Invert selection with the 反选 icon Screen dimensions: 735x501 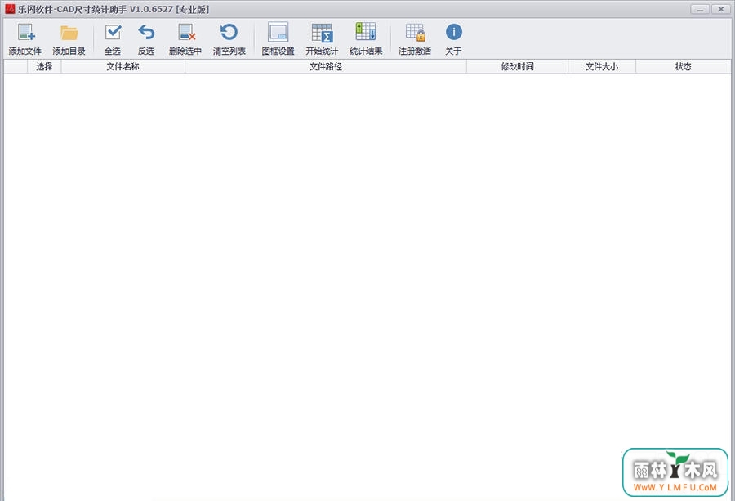click(146, 33)
